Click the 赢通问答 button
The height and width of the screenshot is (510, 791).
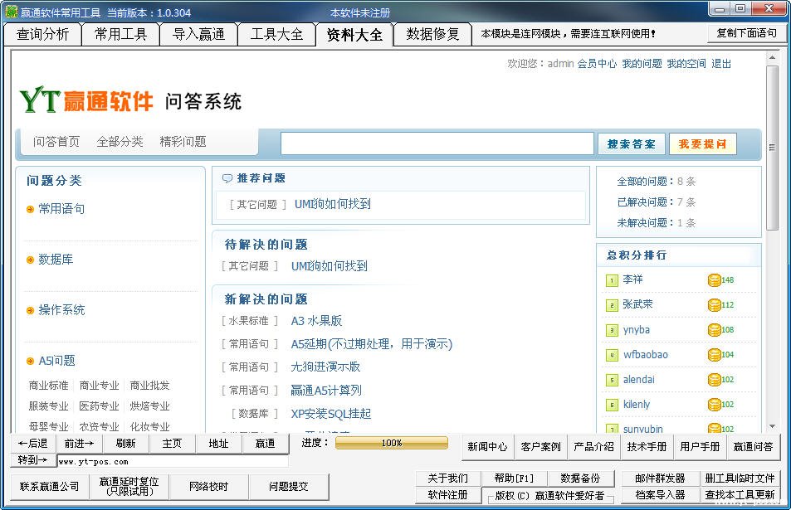point(753,447)
